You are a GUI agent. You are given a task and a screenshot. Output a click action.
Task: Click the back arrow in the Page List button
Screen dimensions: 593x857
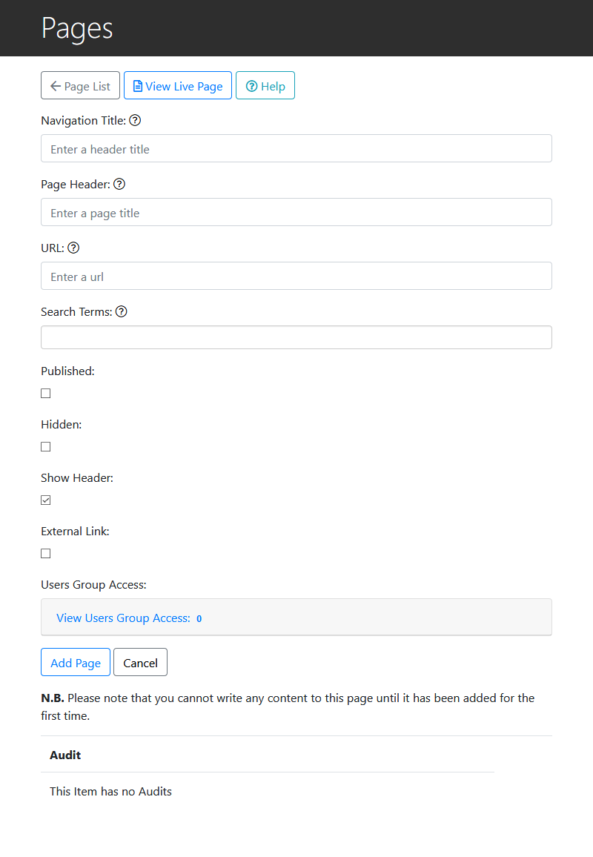[55, 85]
